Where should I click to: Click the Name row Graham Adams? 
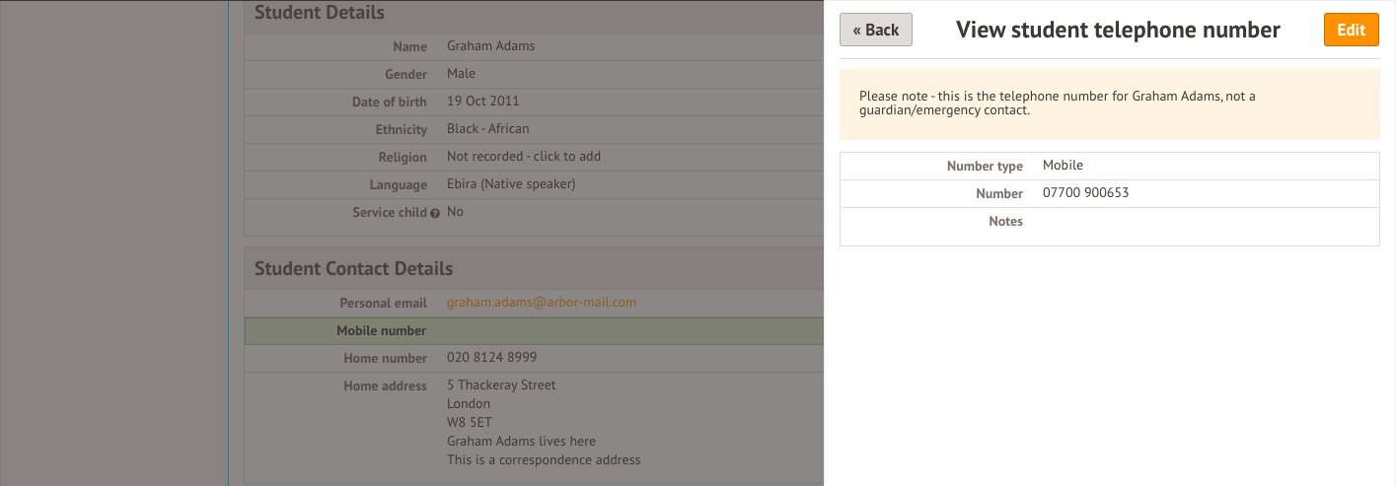click(x=534, y=46)
